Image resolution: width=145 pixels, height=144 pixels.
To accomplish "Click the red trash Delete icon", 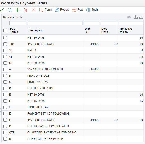I will point(25,10).
